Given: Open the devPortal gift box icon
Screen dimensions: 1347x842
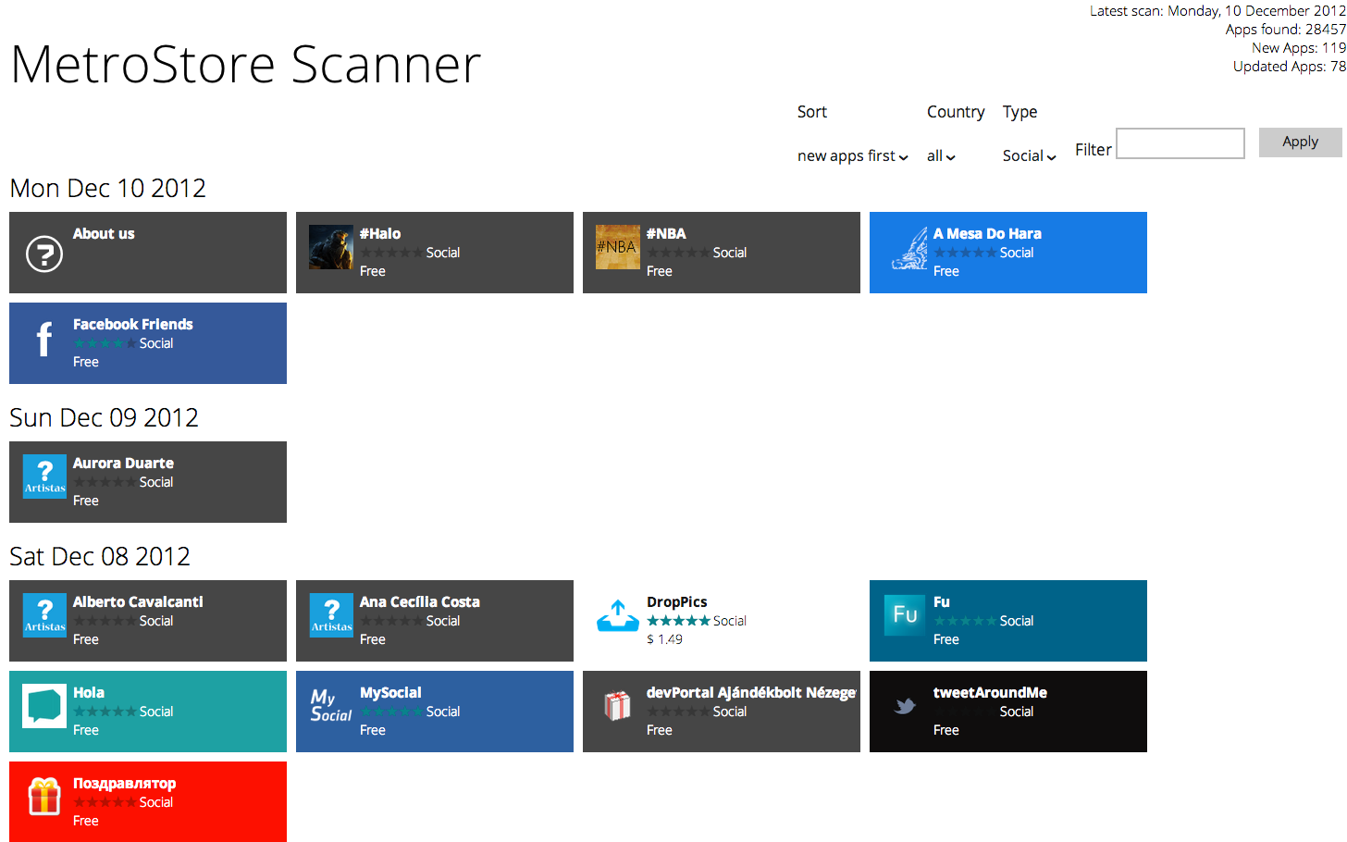Looking at the screenshot, I should (x=617, y=706).
